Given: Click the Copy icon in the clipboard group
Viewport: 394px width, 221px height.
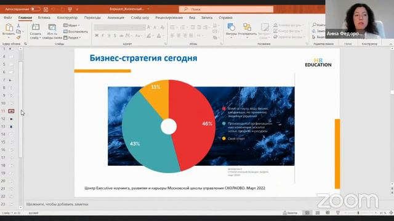Looking at the screenshot, I should 18,31.
